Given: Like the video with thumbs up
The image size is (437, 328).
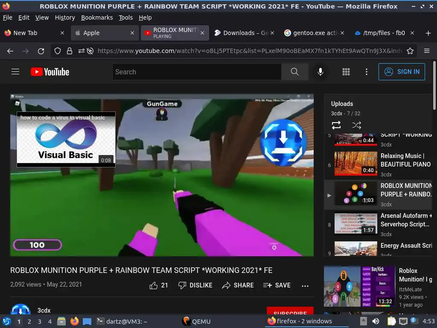Looking at the screenshot, I should tap(159, 285).
